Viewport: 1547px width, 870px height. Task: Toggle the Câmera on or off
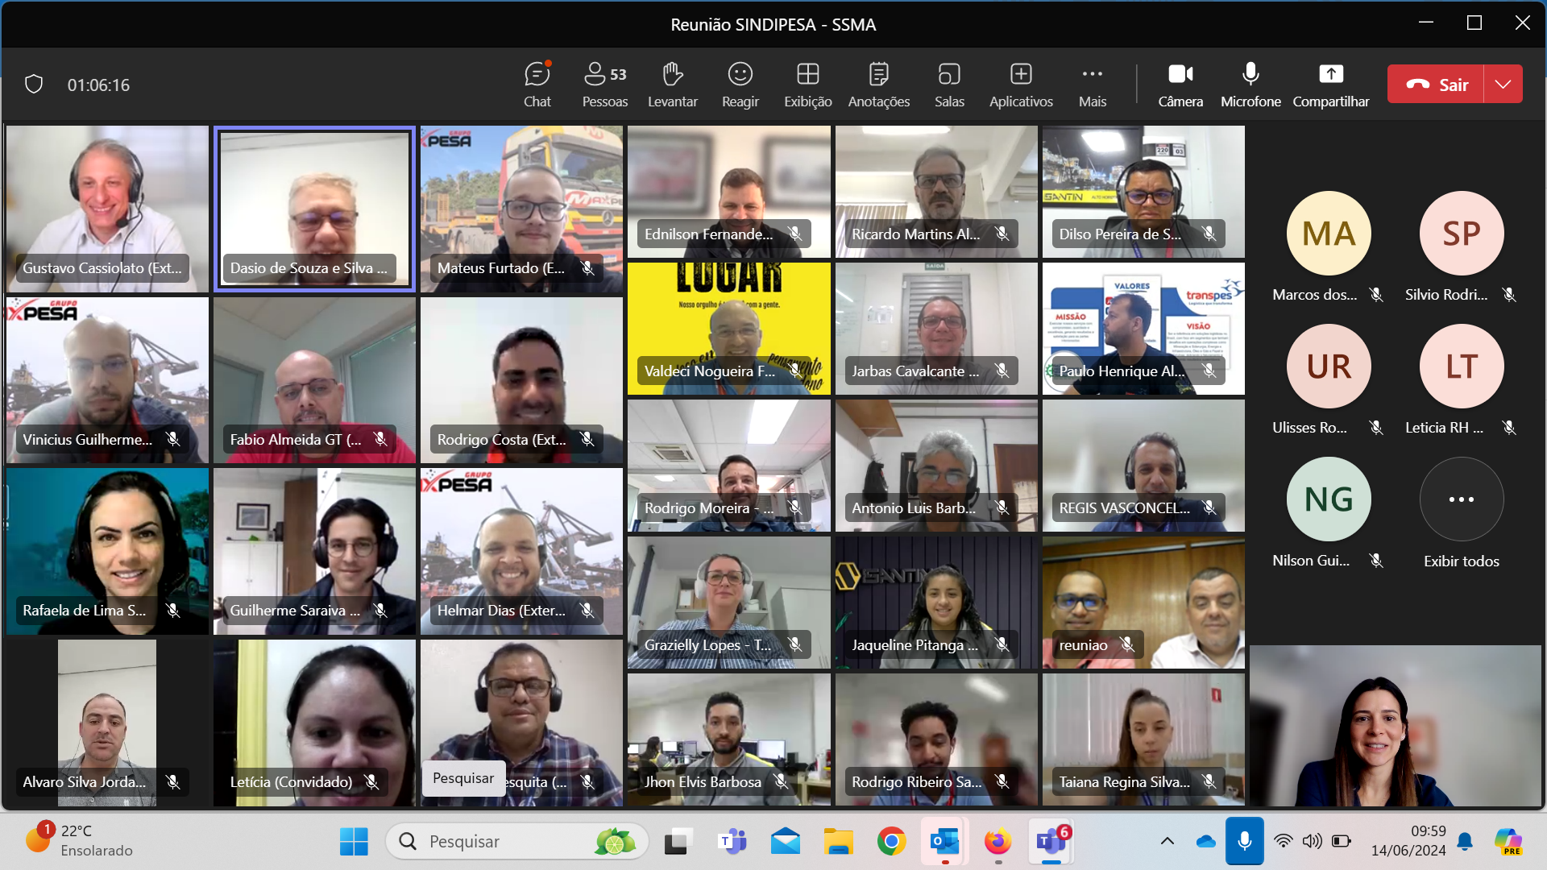coord(1180,84)
